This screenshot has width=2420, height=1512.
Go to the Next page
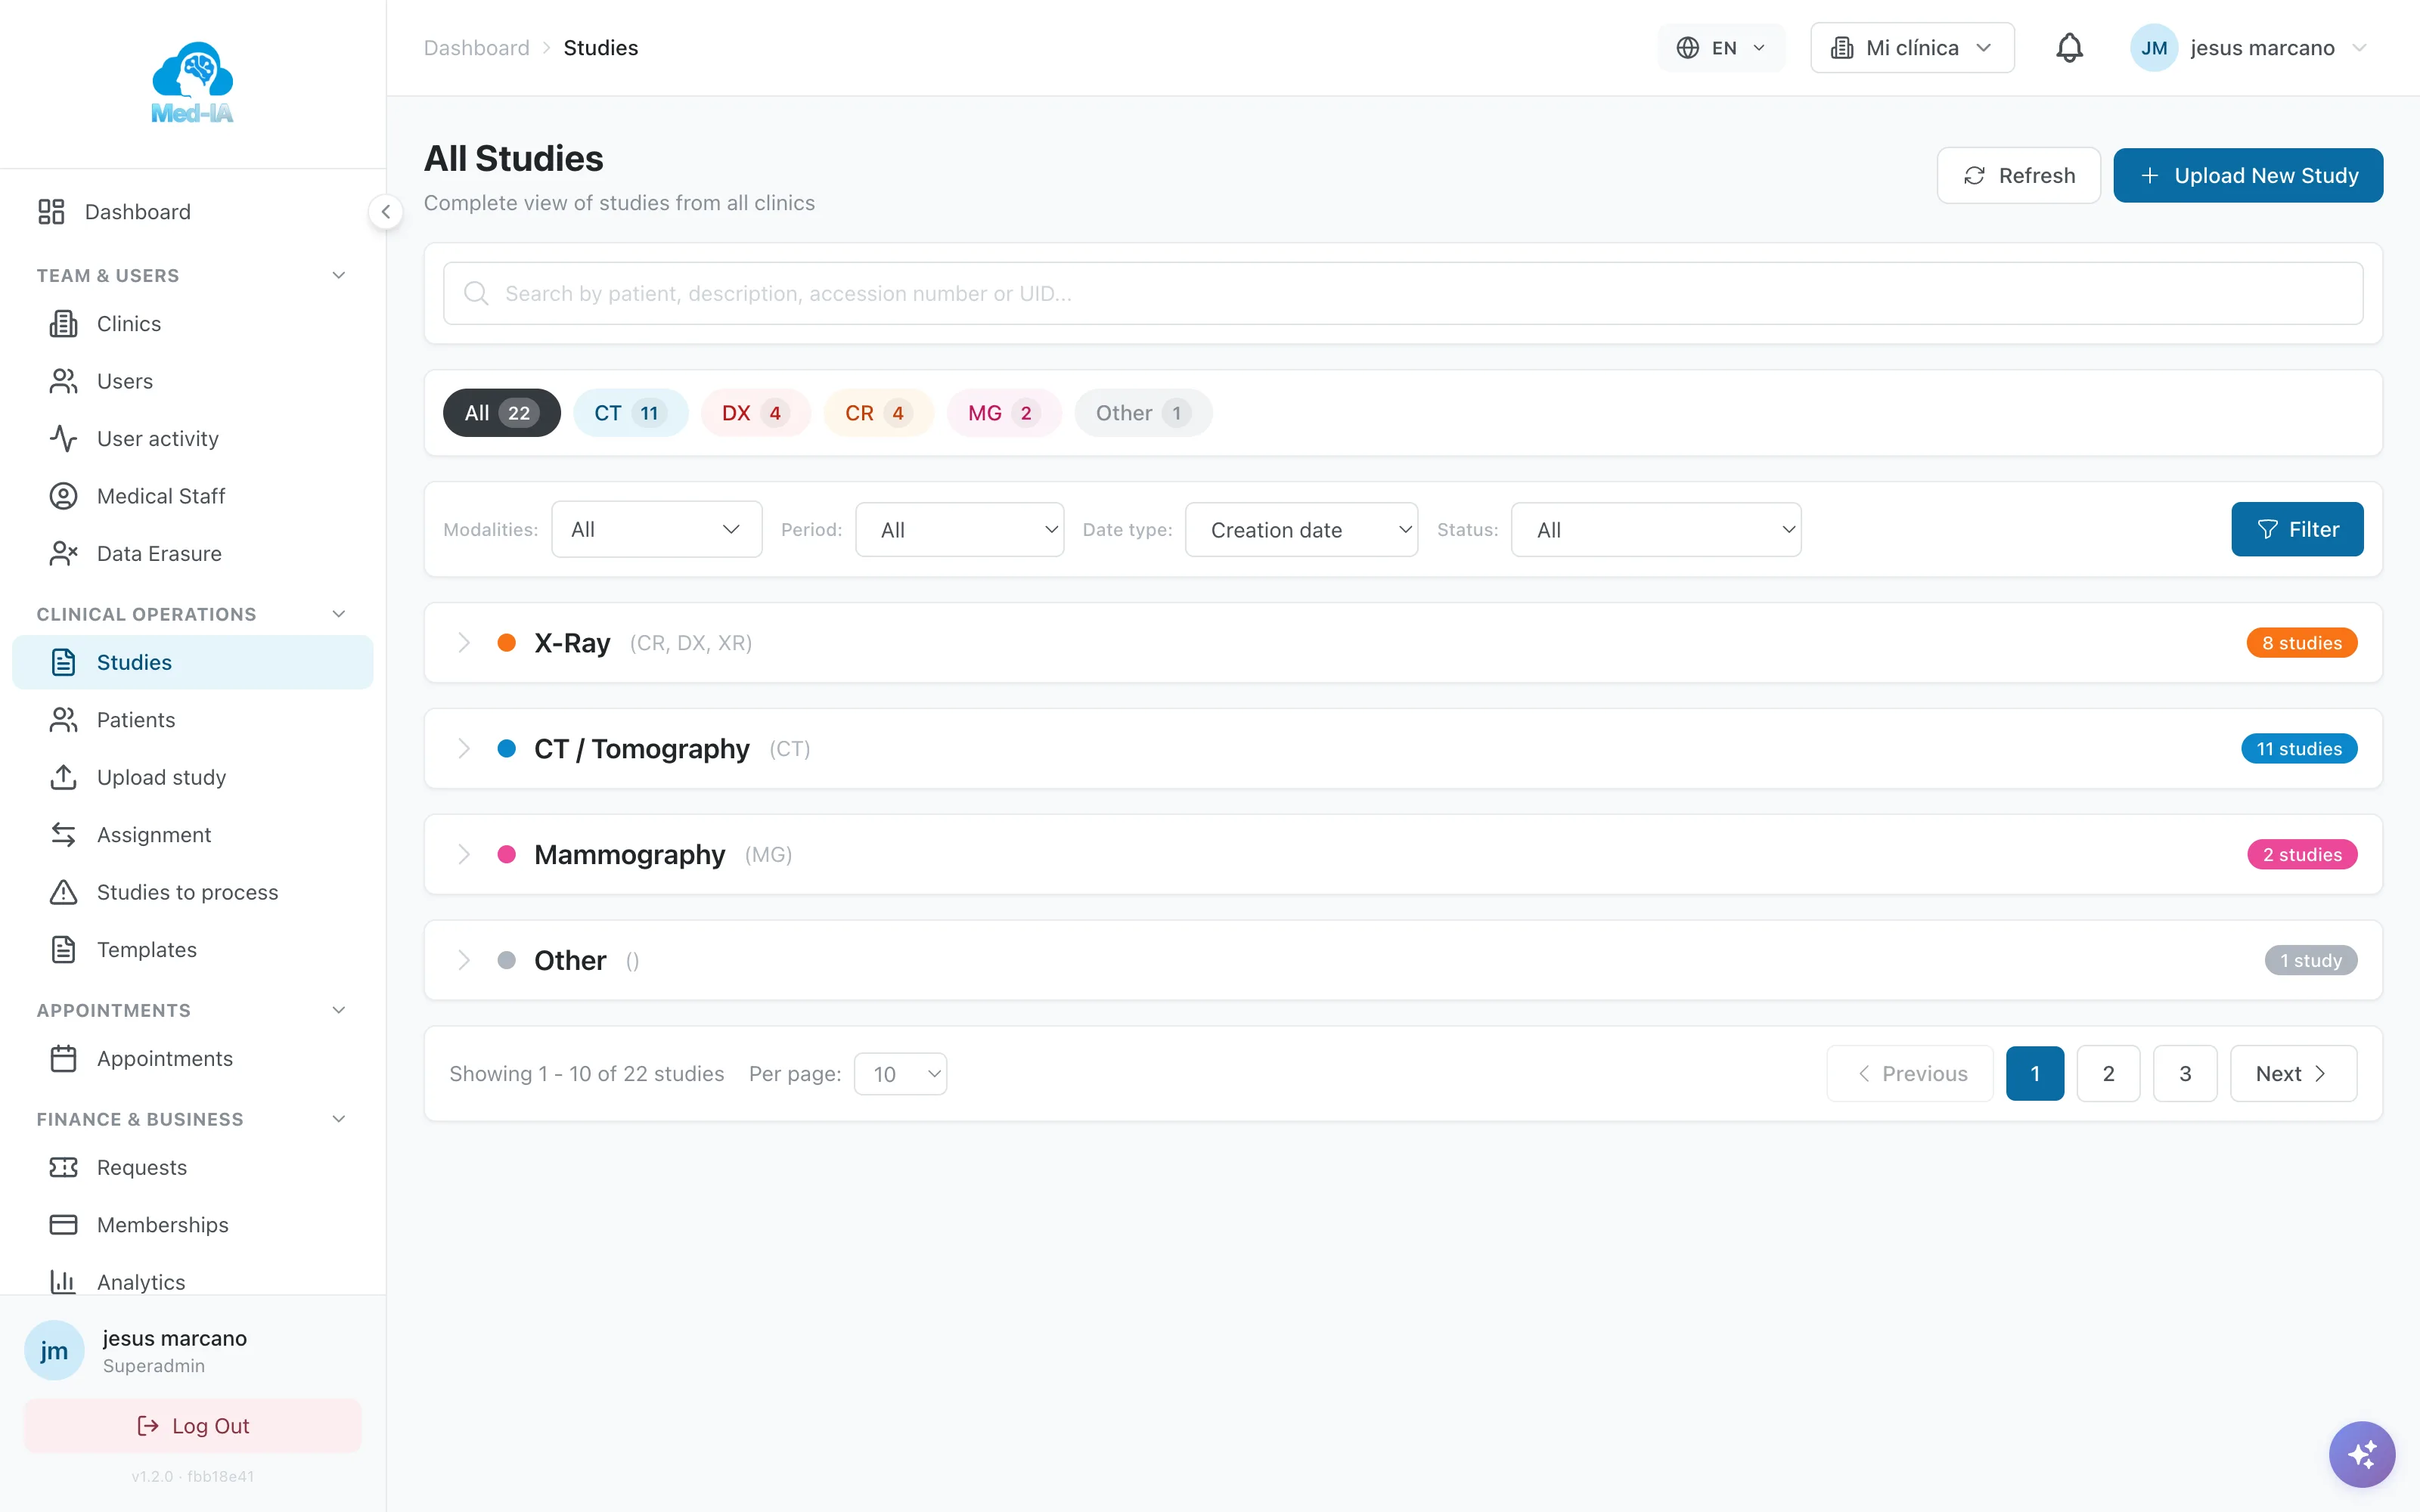2293,1074
